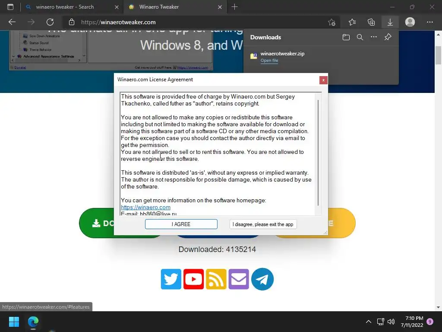This screenshot has height=332, width=442.
Task: Close the Winaero Tweaker tab
Action: pos(220,7)
